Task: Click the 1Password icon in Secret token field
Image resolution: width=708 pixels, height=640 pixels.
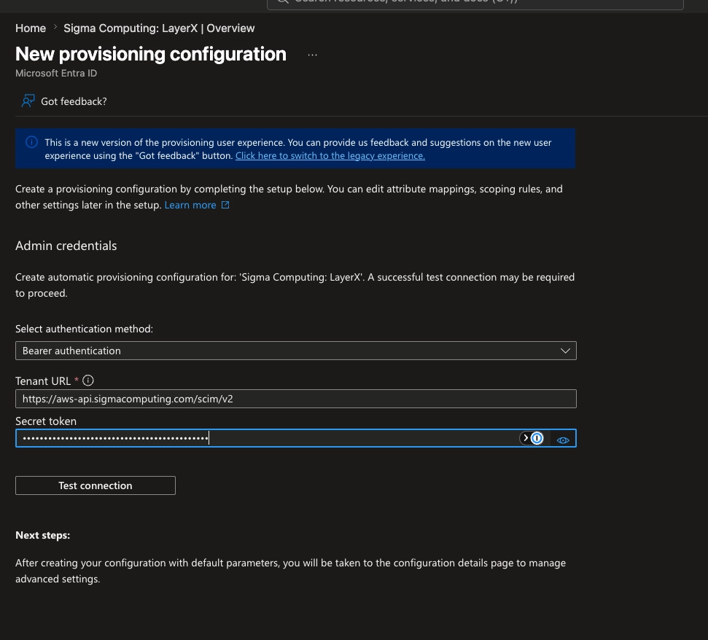Action: pyautogui.click(x=537, y=438)
